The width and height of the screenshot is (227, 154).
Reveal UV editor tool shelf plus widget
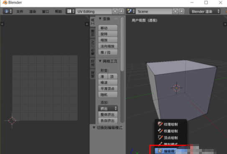pyautogui.click(x=2, y=24)
